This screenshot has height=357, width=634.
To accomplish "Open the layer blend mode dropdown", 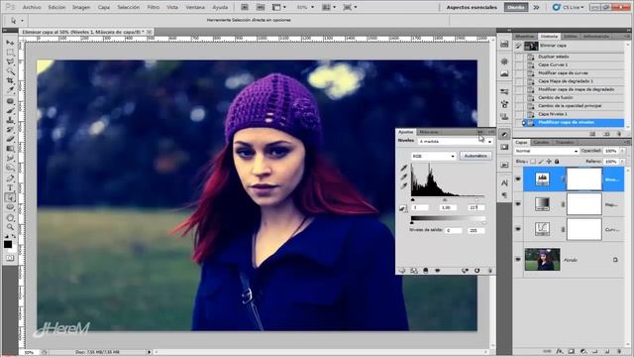I will tap(546, 151).
